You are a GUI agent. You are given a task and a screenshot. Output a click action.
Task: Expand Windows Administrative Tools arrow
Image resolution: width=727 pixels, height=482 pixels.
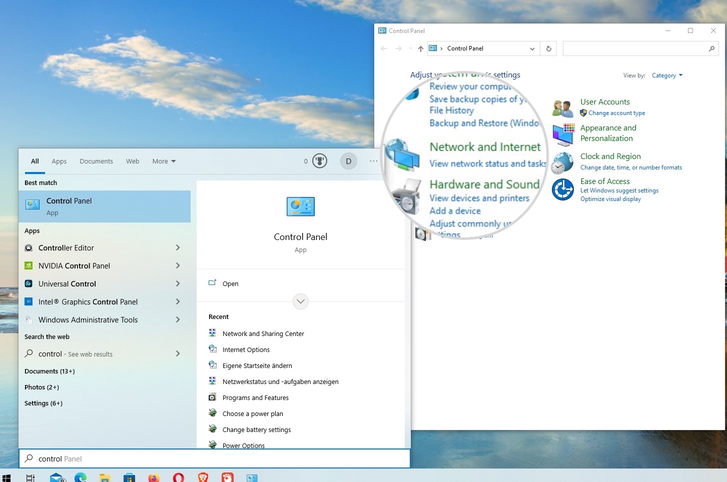click(x=178, y=320)
